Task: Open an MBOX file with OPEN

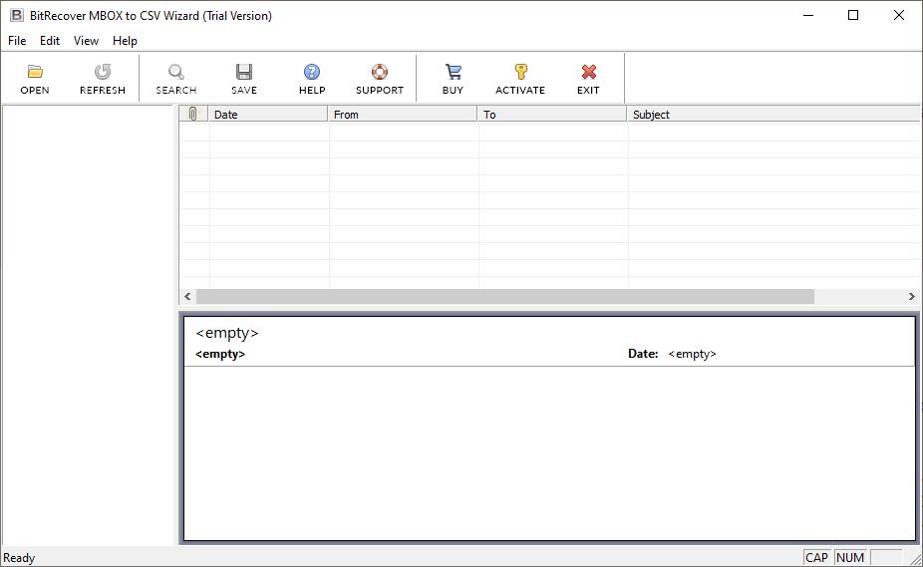Action: click(x=35, y=79)
